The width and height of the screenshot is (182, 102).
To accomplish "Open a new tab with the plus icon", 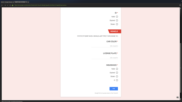I will click(28, 2).
